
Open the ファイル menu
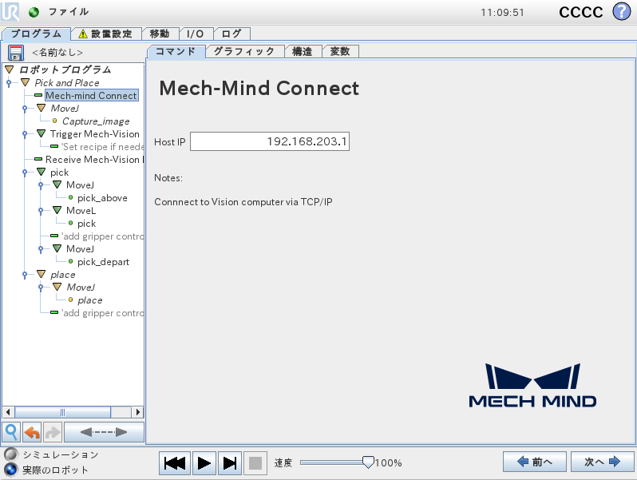(x=69, y=12)
